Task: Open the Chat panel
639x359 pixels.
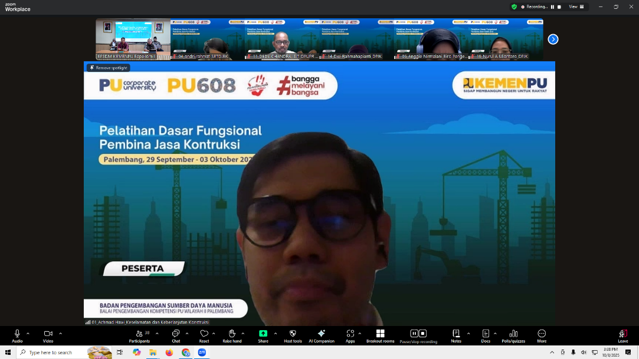Action: tap(176, 334)
